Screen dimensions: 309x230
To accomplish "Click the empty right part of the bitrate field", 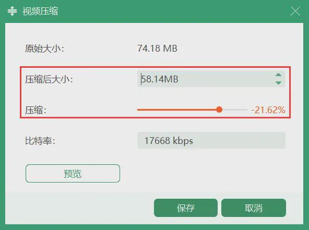I will pyautogui.click(x=242, y=140).
